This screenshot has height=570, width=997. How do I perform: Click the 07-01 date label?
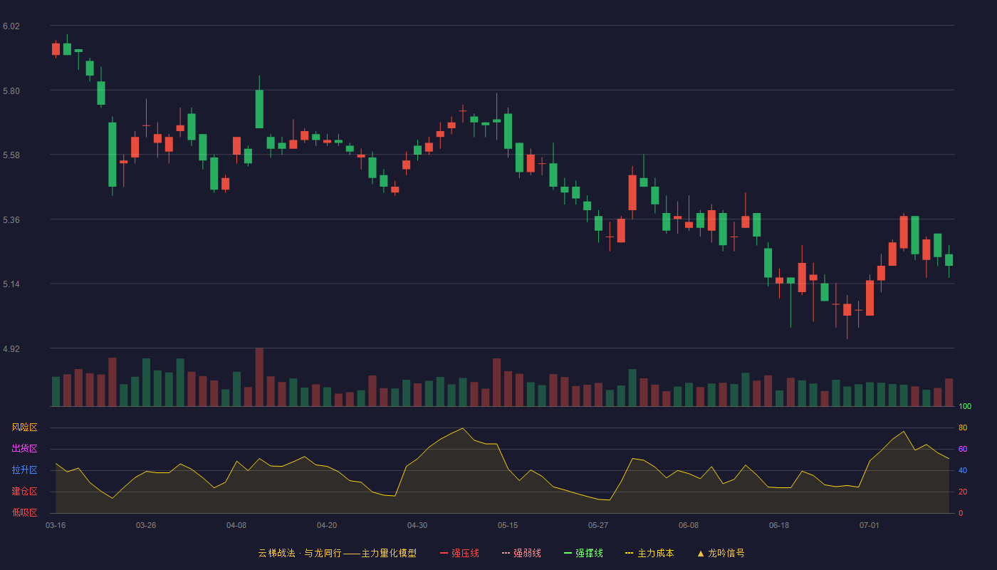[x=870, y=525]
